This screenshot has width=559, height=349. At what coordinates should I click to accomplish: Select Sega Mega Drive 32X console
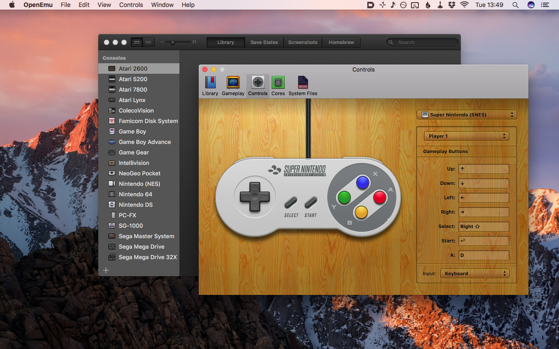(x=139, y=257)
